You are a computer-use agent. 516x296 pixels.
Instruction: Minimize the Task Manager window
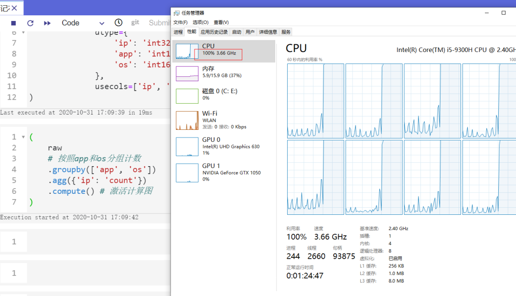click(x=487, y=13)
